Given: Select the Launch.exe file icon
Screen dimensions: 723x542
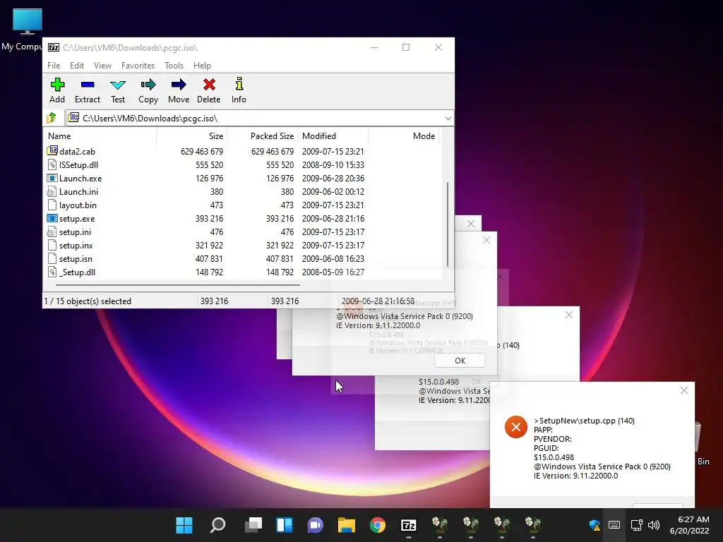Looking at the screenshot, I should point(52,178).
